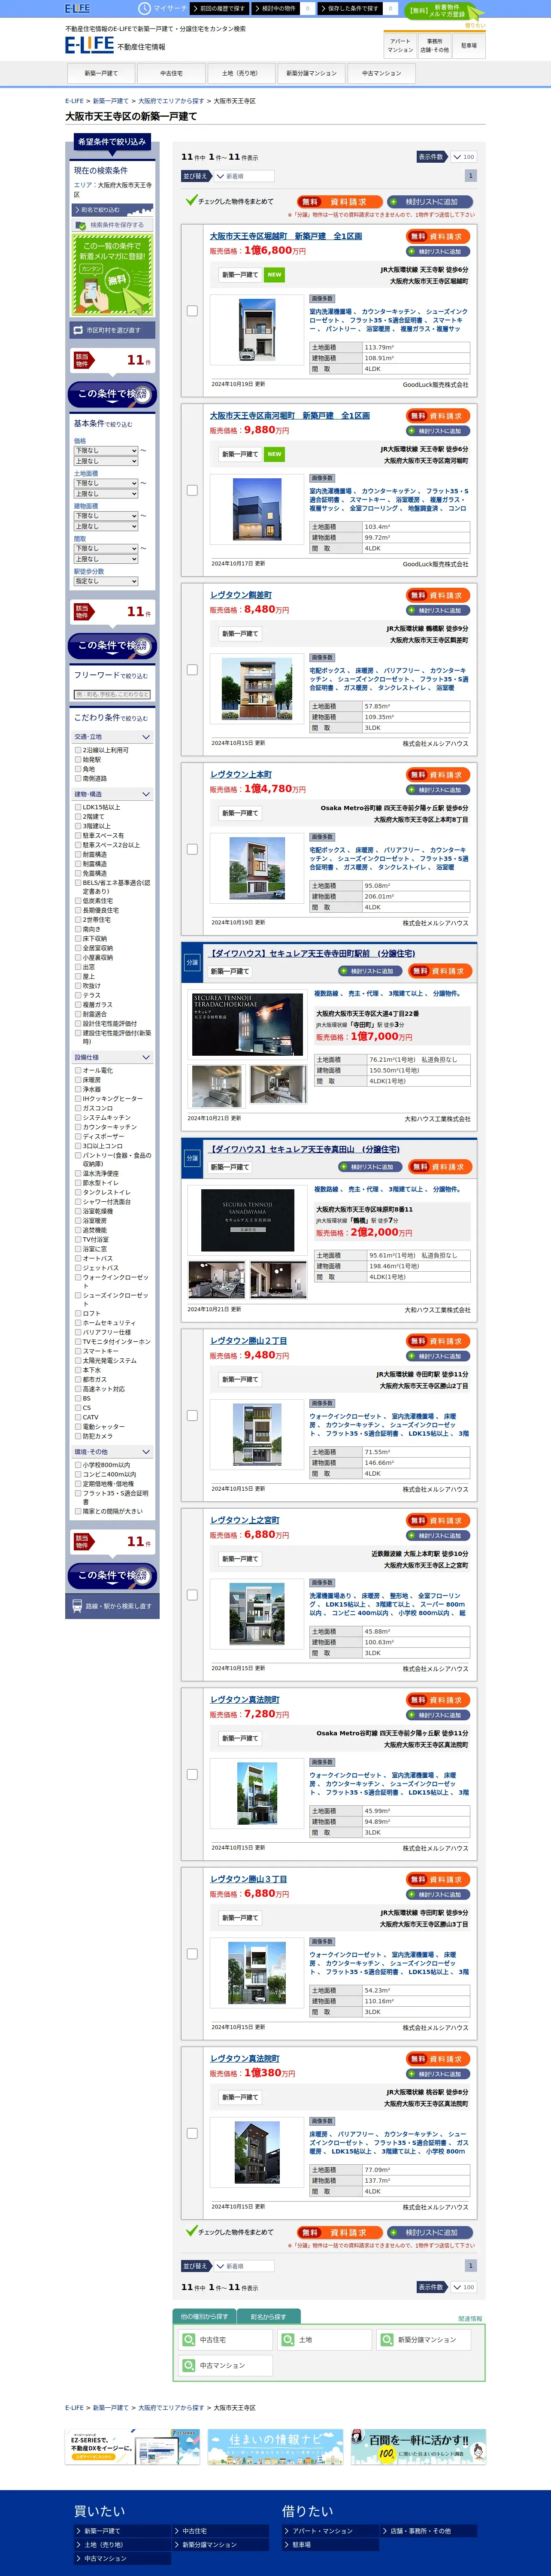Viewport: 551px width, 2576px height.
Task: Collapse 交通・立地 filter section
Action: (x=112, y=737)
